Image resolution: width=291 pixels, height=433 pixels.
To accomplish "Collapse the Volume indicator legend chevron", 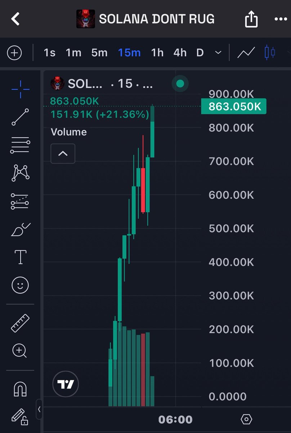I will pos(63,153).
